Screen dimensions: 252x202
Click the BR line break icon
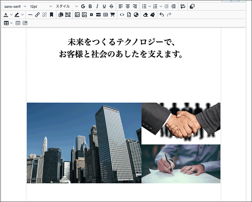183,6
